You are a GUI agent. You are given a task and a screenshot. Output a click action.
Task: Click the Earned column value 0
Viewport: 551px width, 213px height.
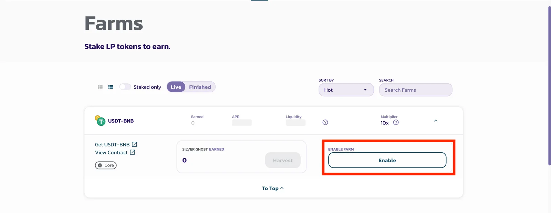tap(193, 123)
